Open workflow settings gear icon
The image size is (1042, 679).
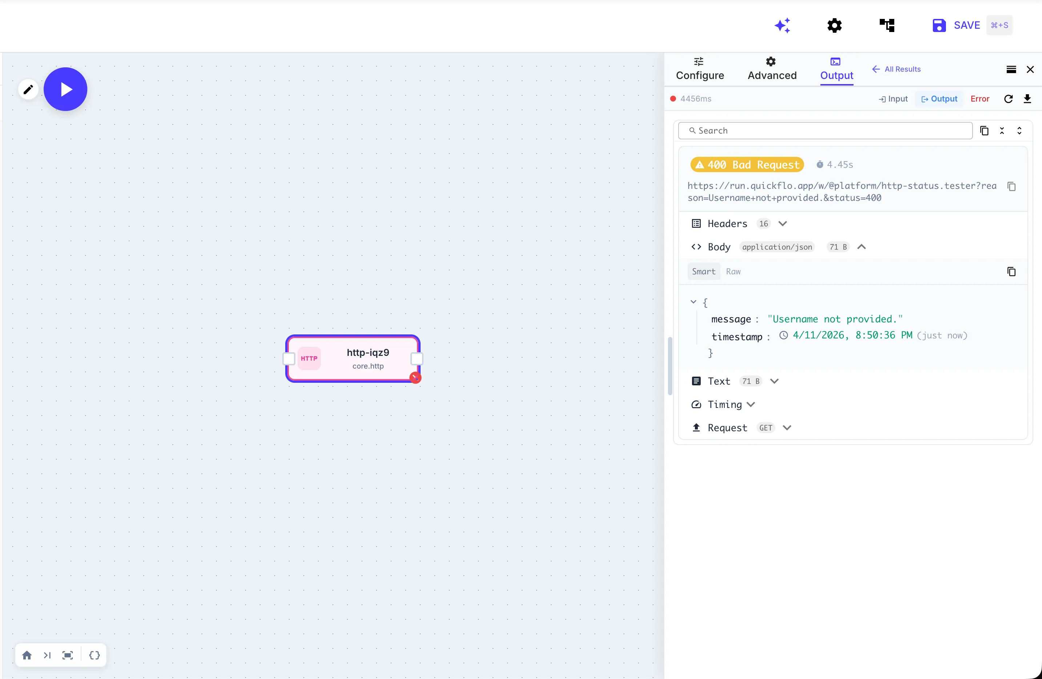[x=835, y=25]
